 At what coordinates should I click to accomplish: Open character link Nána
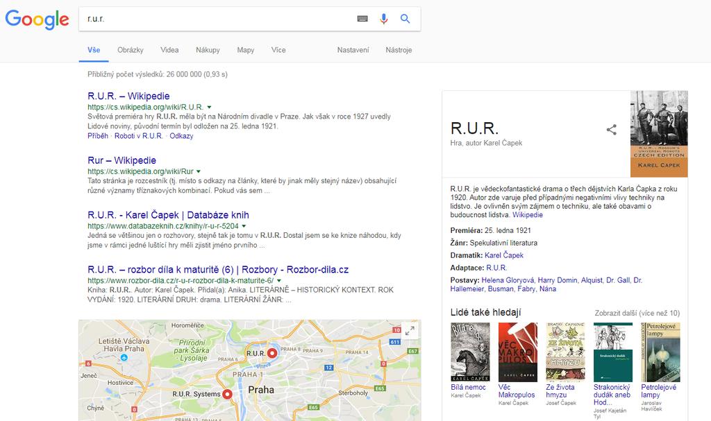pos(548,289)
